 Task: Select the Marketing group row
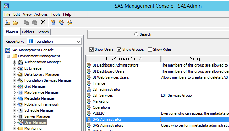[x=158, y=101]
